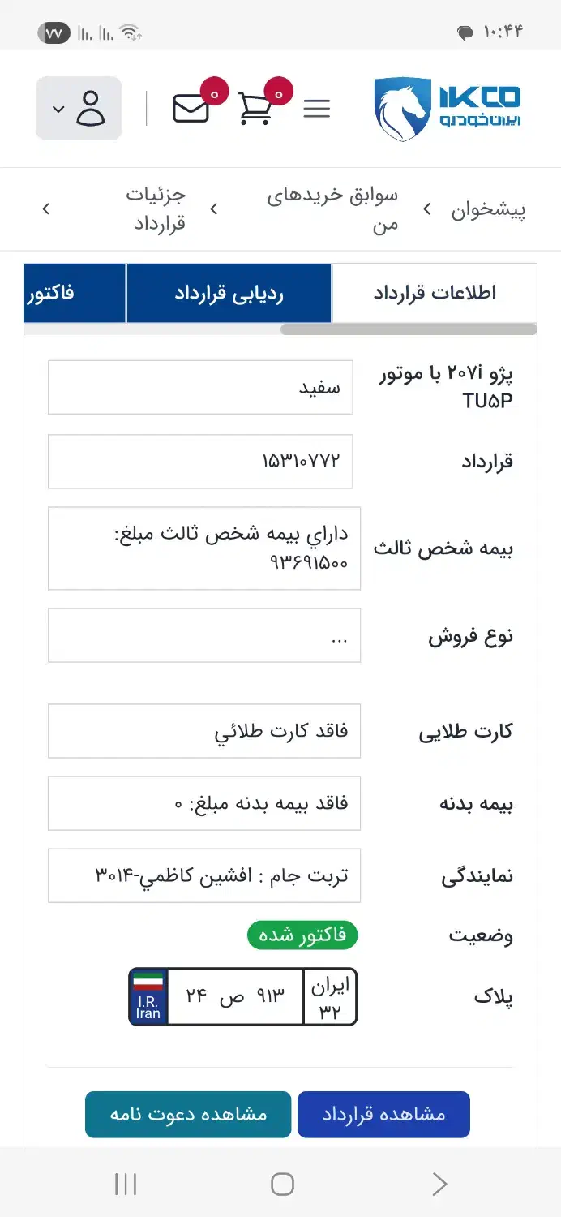Click chevron after پیشخوان breadcrumb
This screenshot has width=561, height=1217.
[x=426, y=209]
